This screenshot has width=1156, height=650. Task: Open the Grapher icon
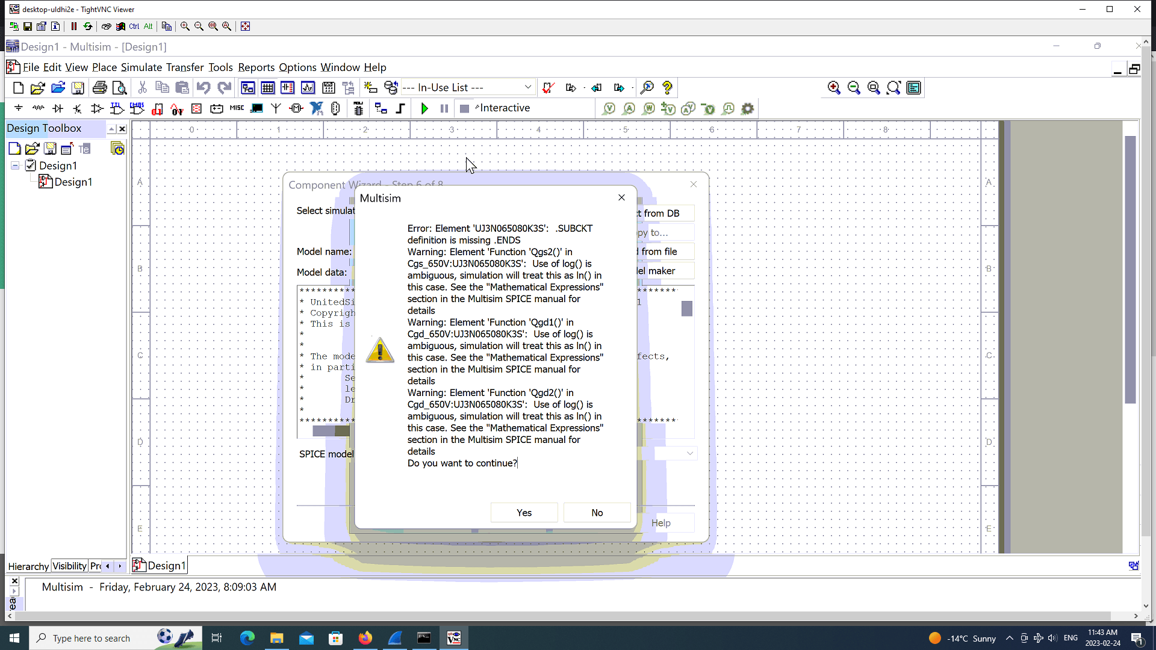coord(308,88)
